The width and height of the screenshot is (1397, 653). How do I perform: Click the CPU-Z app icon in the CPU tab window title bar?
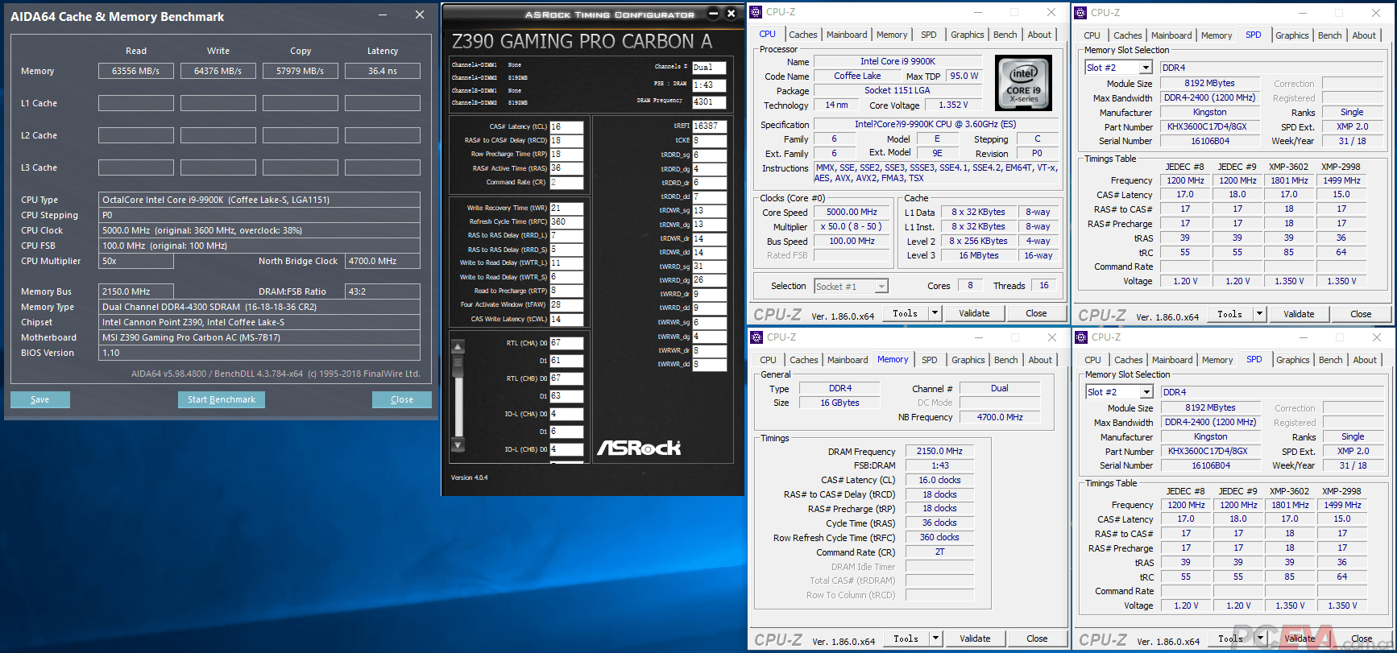click(x=756, y=12)
